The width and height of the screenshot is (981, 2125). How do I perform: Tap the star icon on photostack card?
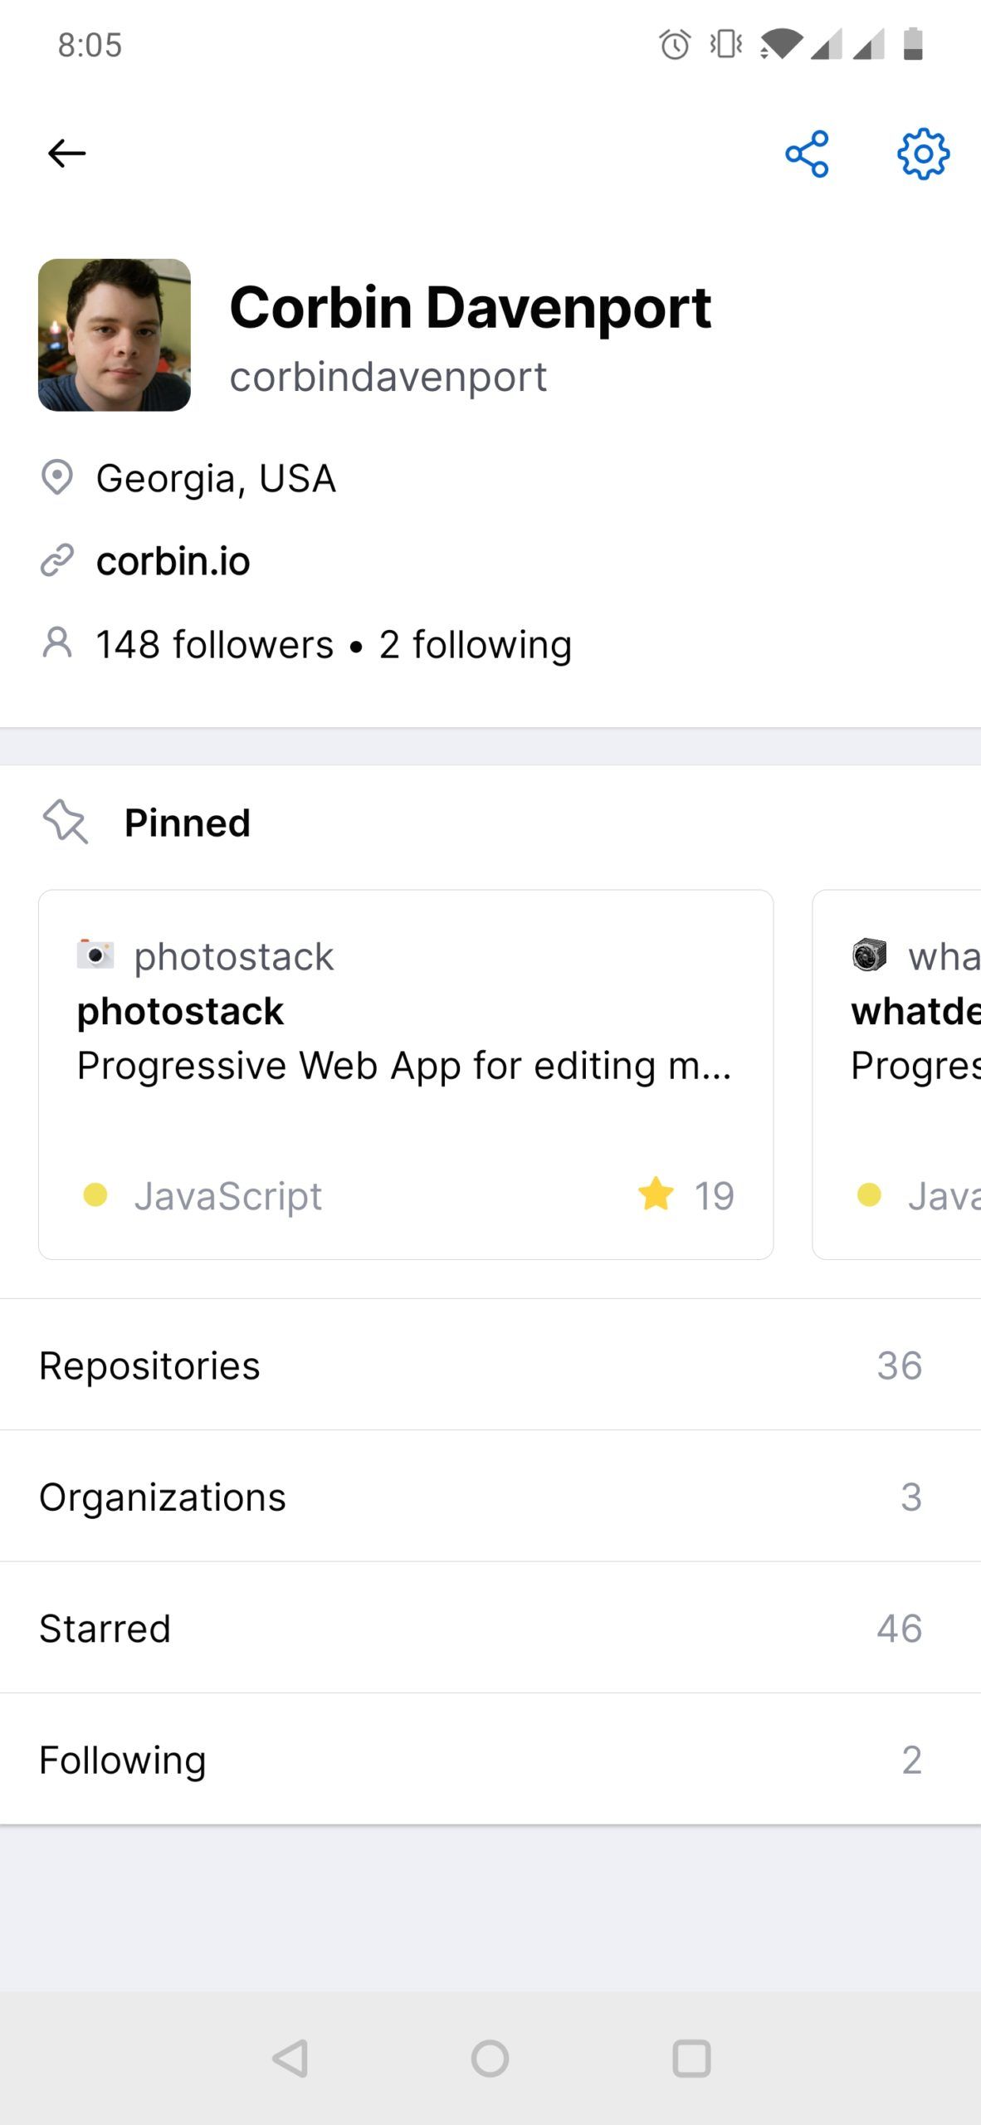(x=656, y=1194)
